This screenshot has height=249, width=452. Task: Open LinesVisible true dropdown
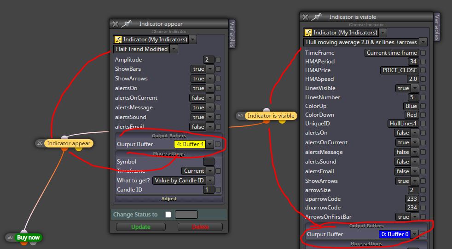415,88
